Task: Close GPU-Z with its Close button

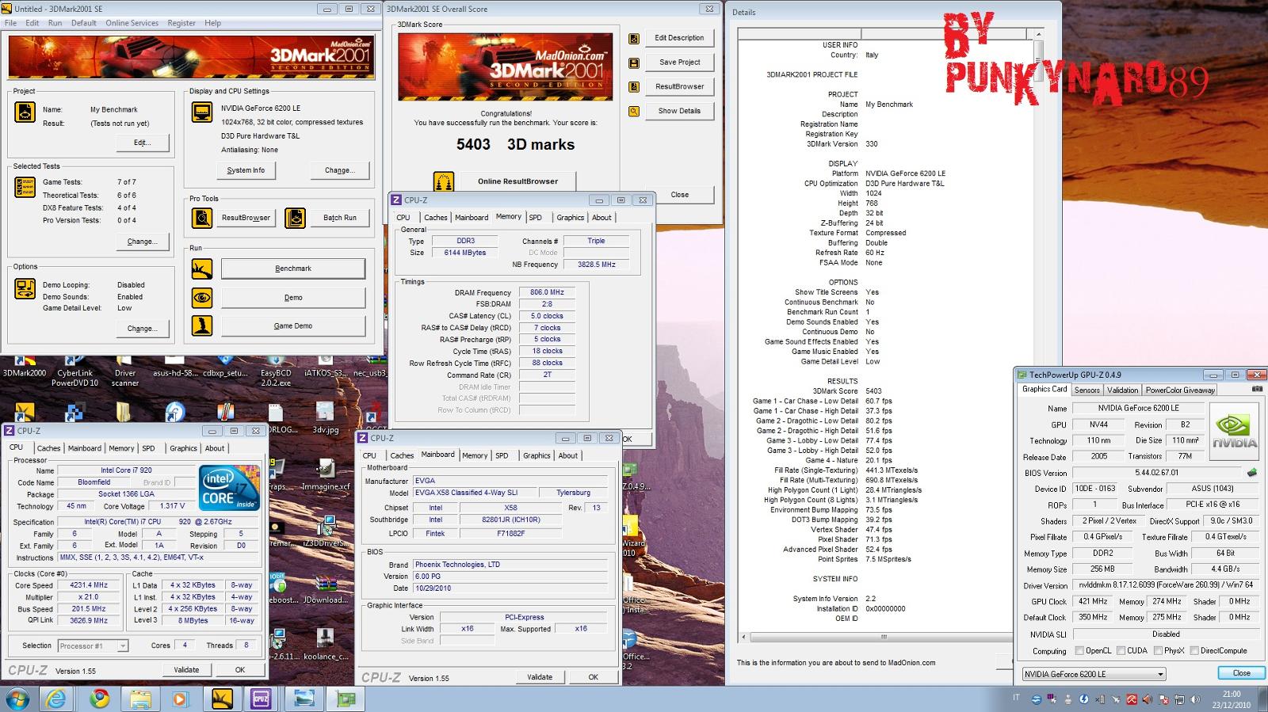Action: (x=1241, y=673)
